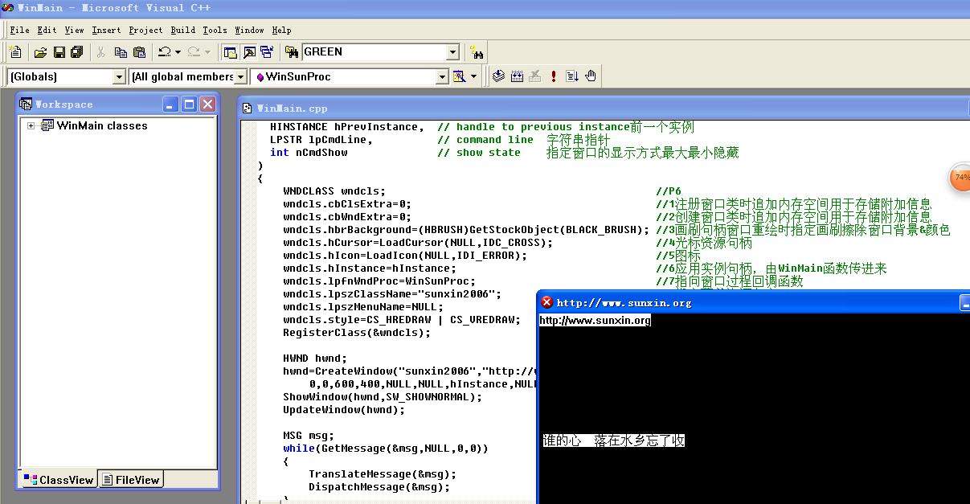Click the WizardBar actions wand icon
970x504 pixels.
pyautogui.click(x=459, y=76)
